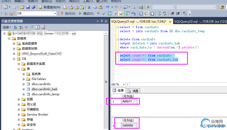Disconnect the server in Object Explorer
Screen dimensions: 227x130
[21, 27]
